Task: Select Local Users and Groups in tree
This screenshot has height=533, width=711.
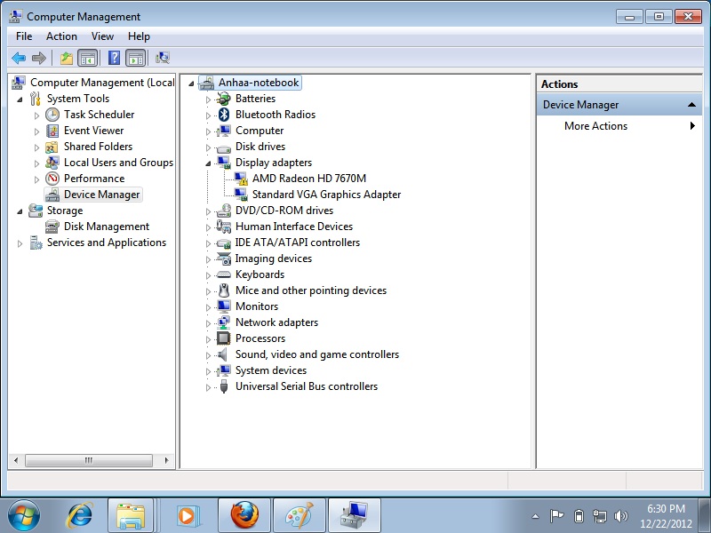Action: point(118,163)
